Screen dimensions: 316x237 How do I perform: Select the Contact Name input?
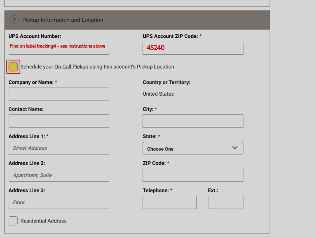(x=59, y=121)
